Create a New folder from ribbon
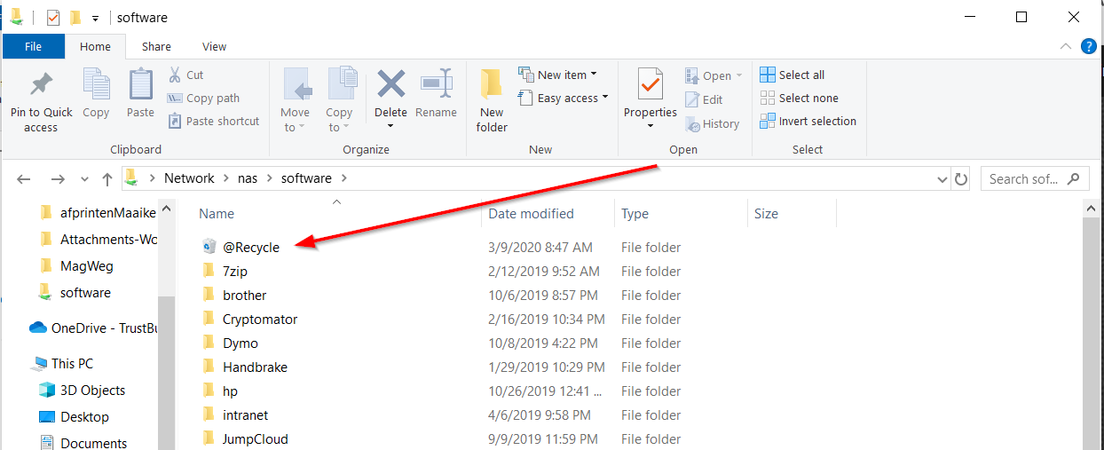This screenshot has width=1104, height=450. [x=492, y=100]
